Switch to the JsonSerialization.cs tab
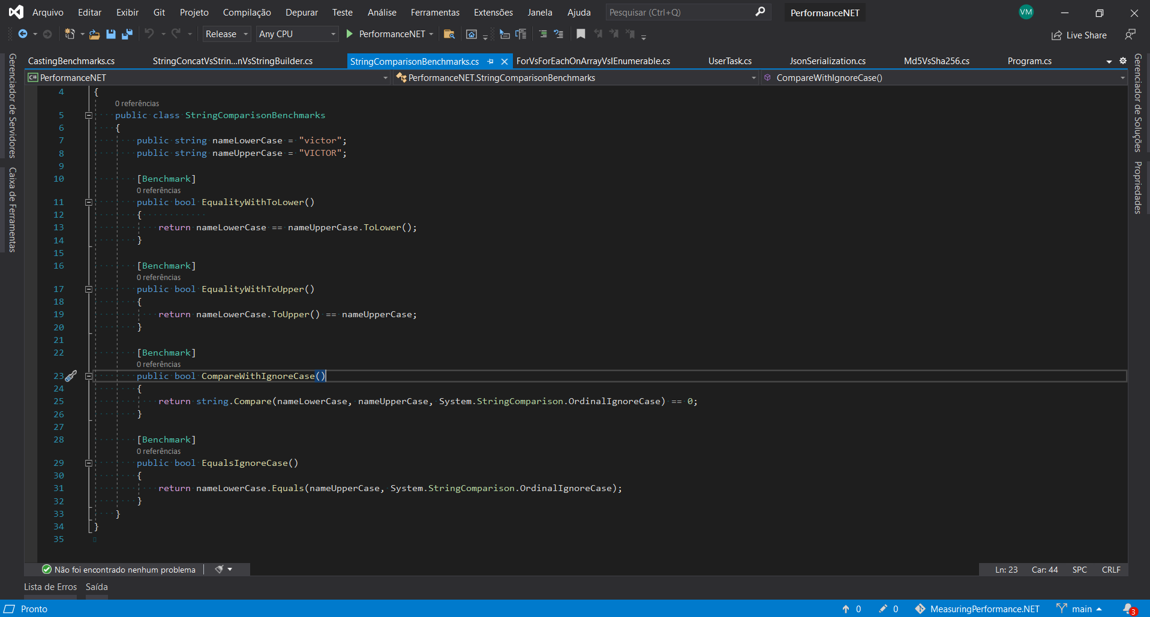1150x617 pixels. click(x=827, y=61)
